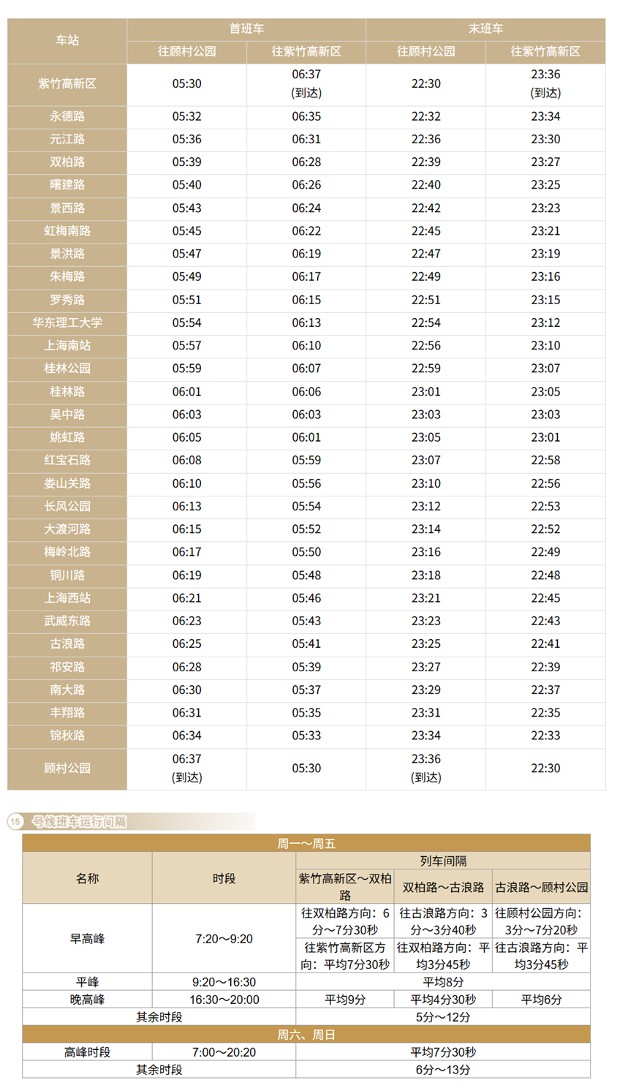Screen dimensions: 617x1091
Task: Select the 首班车 header cell
Action: [246, 29]
